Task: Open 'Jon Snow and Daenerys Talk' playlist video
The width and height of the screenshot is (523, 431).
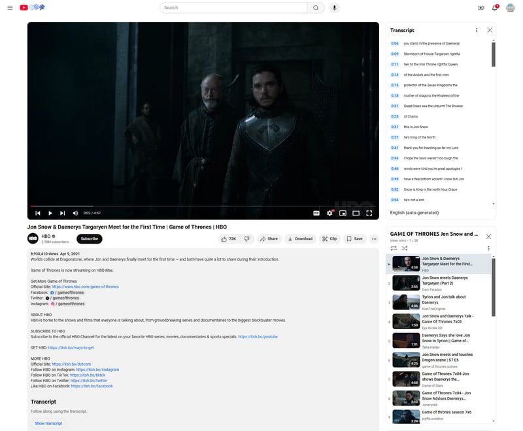Action: click(x=438, y=322)
